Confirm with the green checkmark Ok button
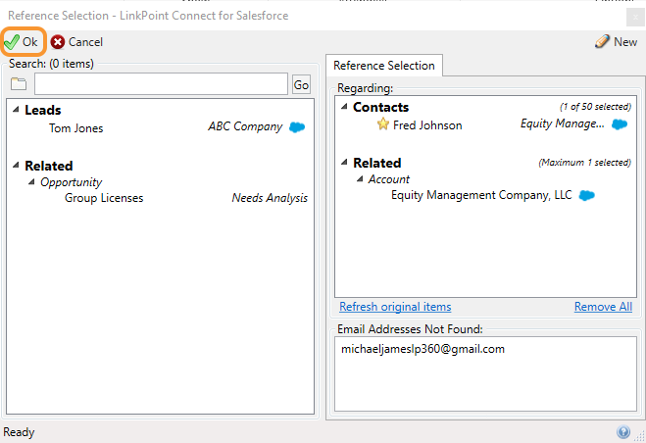This screenshot has height=443, width=646. point(22,41)
